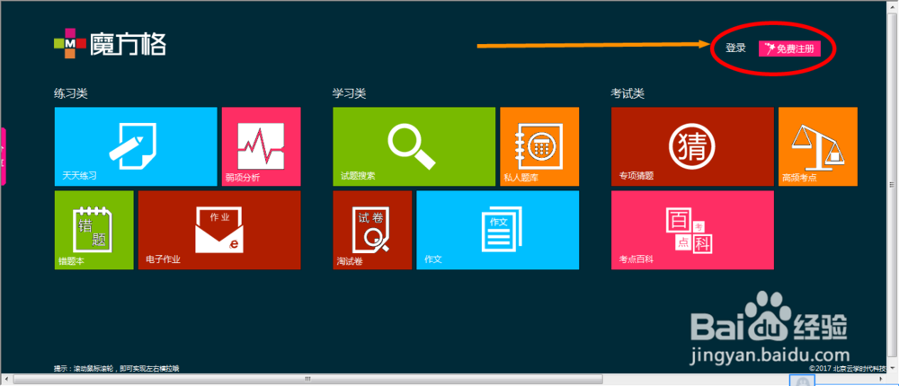Click the ©2017 copyright footer text

[848, 368]
